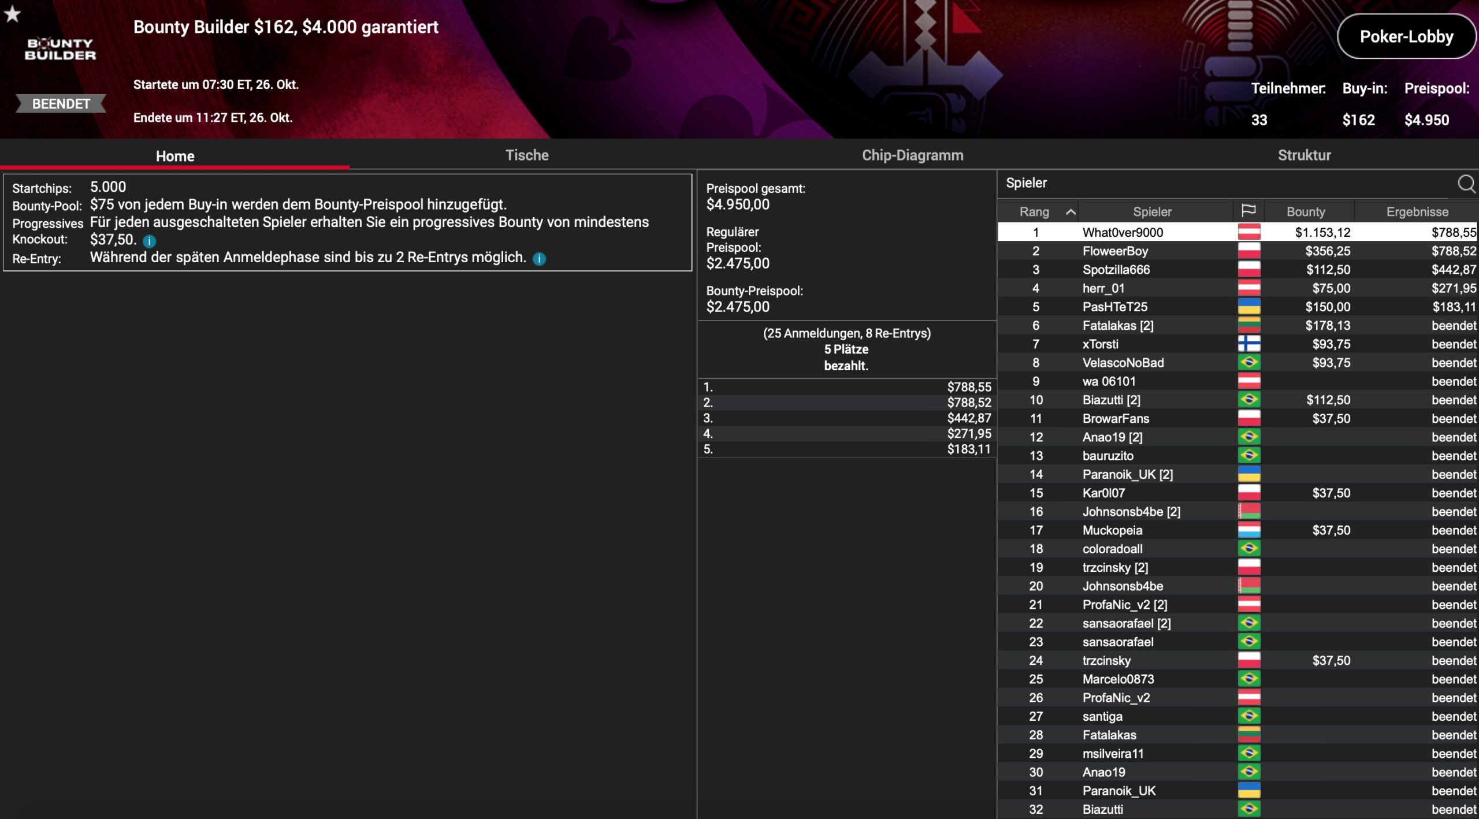Image resolution: width=1479 pixels, height=819 pixels.
Task: Click info icon next to Re-Entry text
Action: [x=539, y=259]
